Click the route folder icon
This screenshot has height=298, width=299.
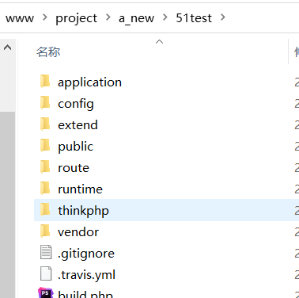(x=45, y=166)
